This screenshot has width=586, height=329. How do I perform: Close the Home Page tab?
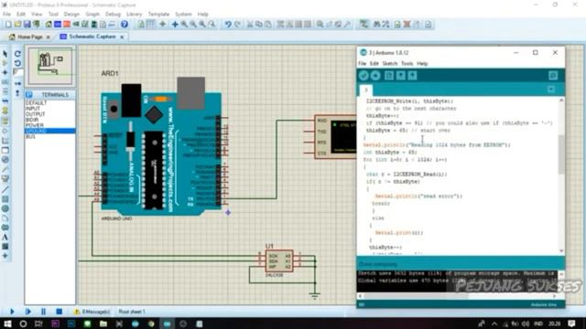click(48, 37)
